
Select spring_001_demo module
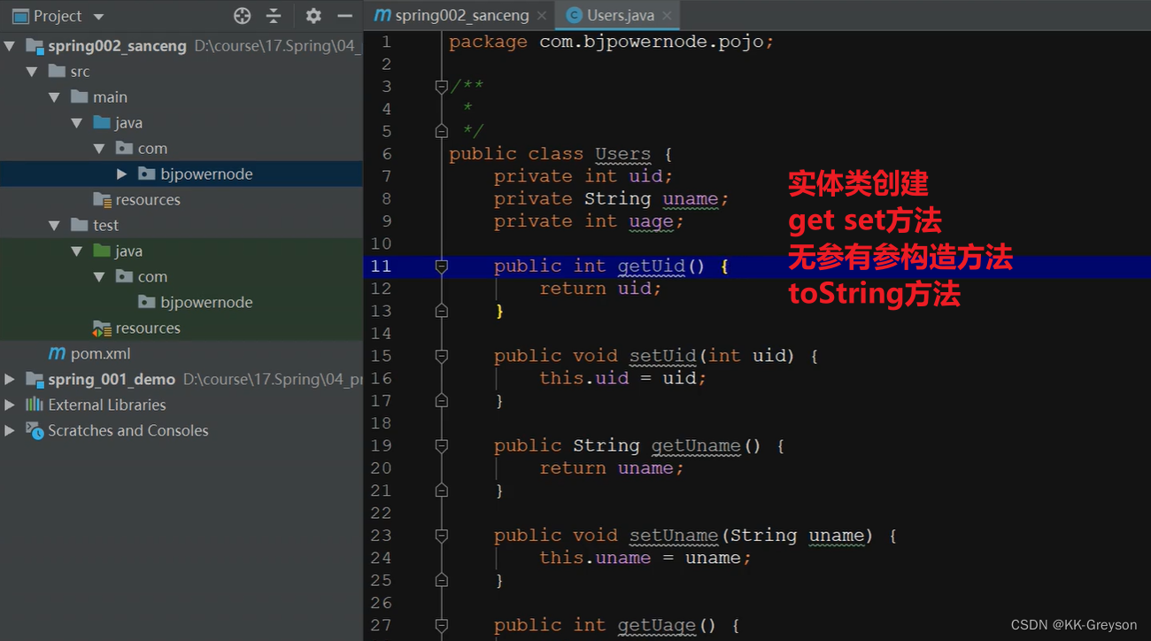pyautogui.click(x=112, y=380)
